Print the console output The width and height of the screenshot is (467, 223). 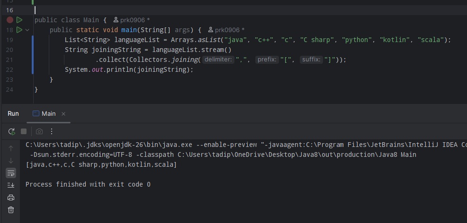pos(11,197)
